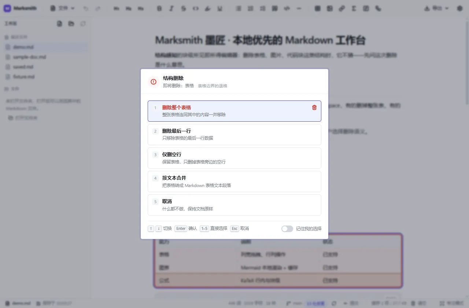Click the Enter key hint to confirm
469x308 pixels.
tap(181, 228)
